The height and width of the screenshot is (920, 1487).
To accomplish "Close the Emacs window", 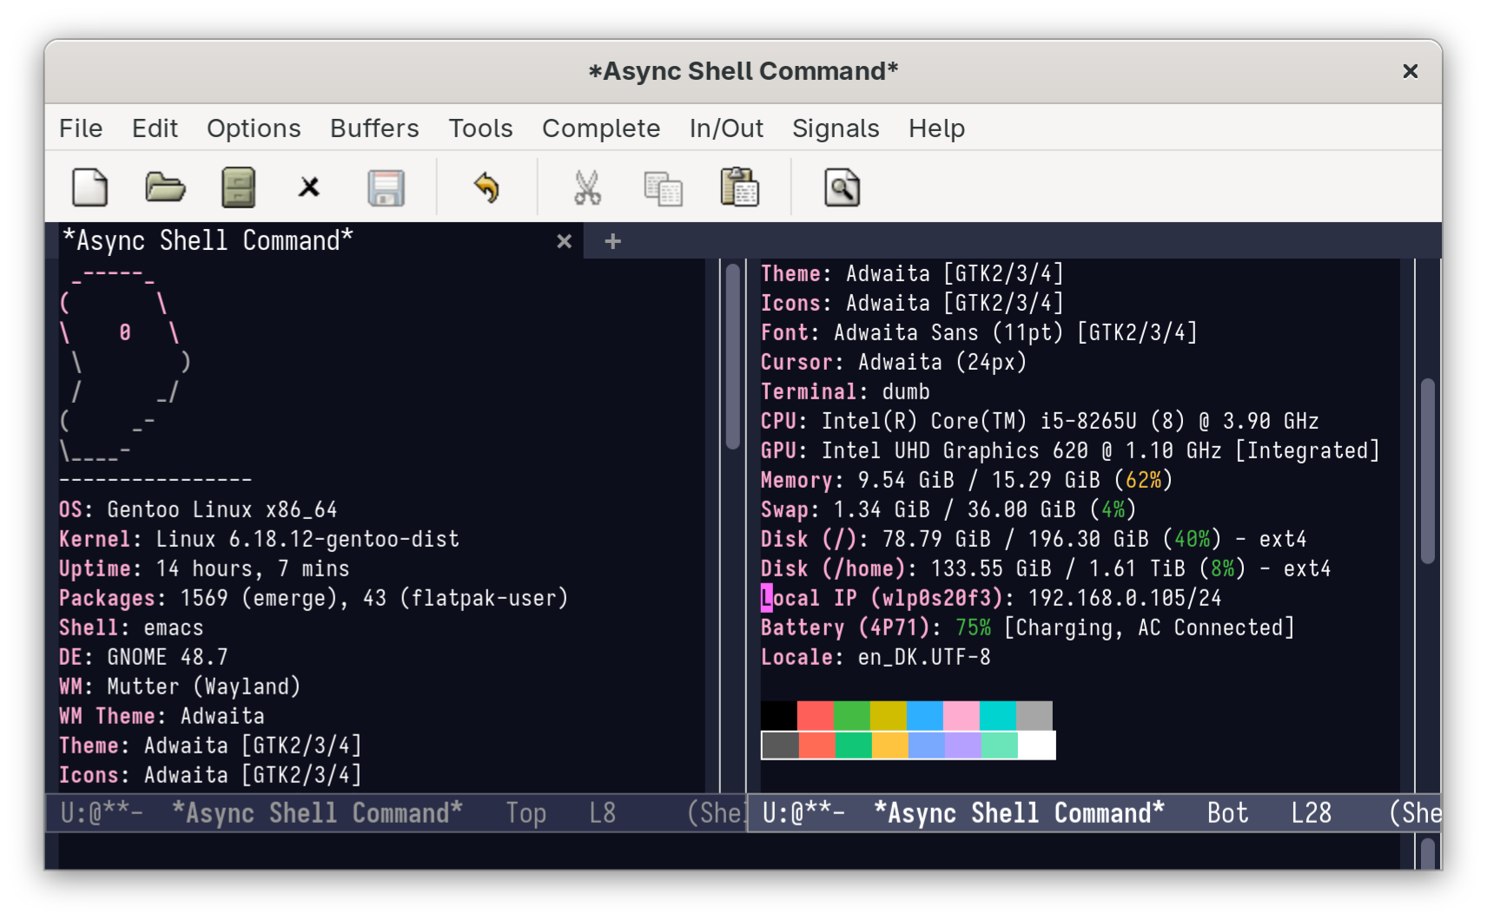I will [x=1410, y=71].
